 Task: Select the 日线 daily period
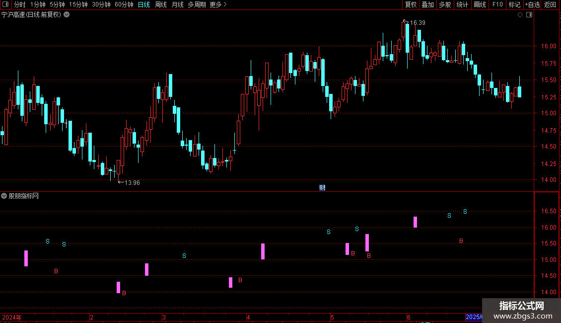(144, 4)
